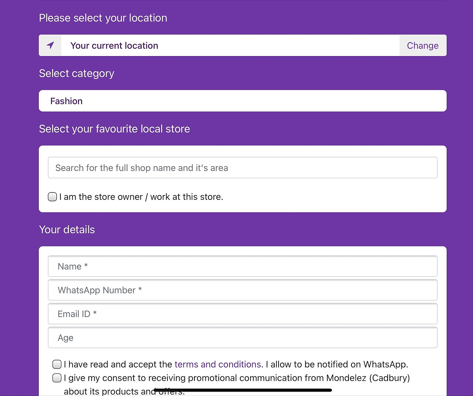Open the Fashion category dropdown
Viewport: 473px width, 396px height.
point(242,101)
